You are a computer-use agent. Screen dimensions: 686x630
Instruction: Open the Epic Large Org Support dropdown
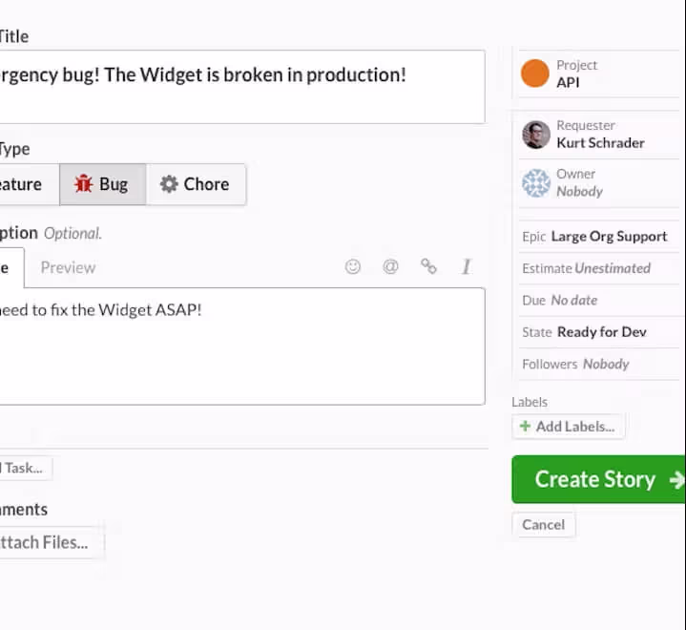coord(598,237)
